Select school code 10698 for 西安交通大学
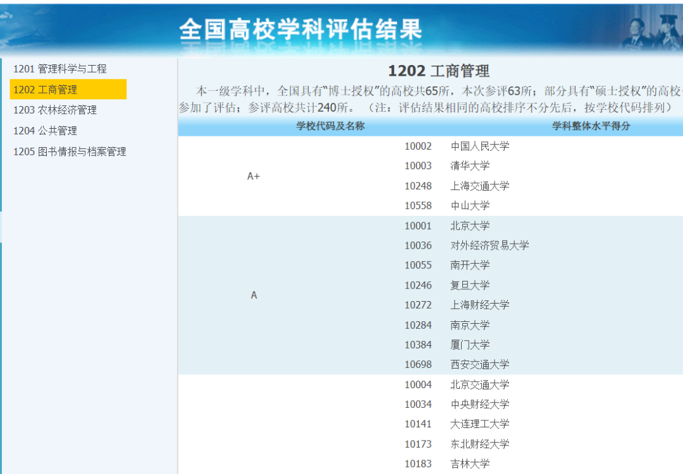This screenshot has height=474, width=683. pyautogui.click(x=418, y=365)
